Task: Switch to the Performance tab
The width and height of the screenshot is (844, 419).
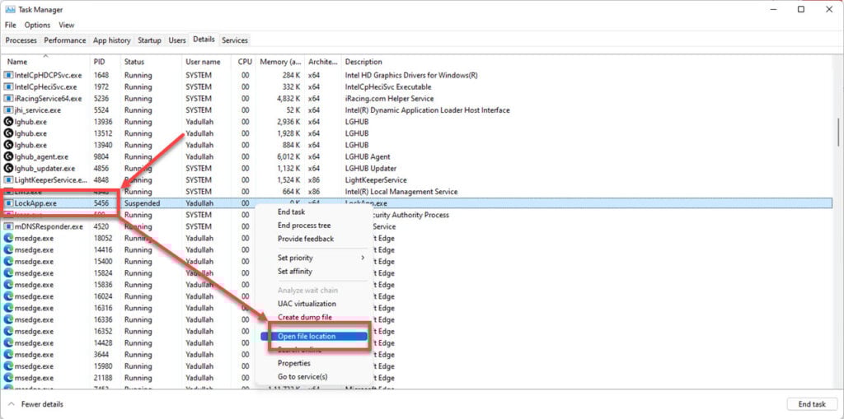Action: (64, 40)
